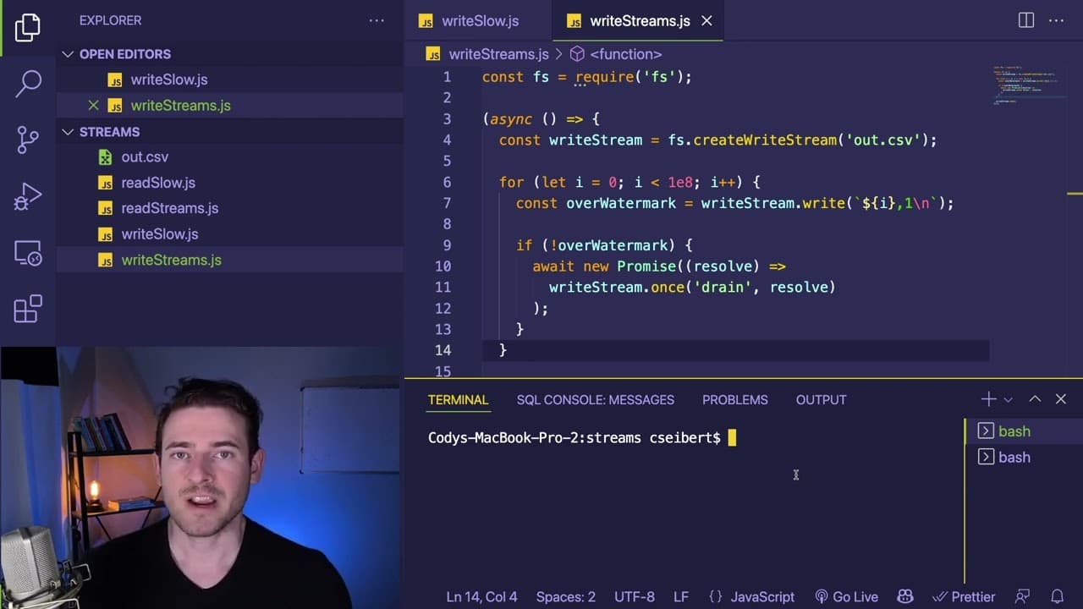Open the Search view in activity bar

pos(28,83)
